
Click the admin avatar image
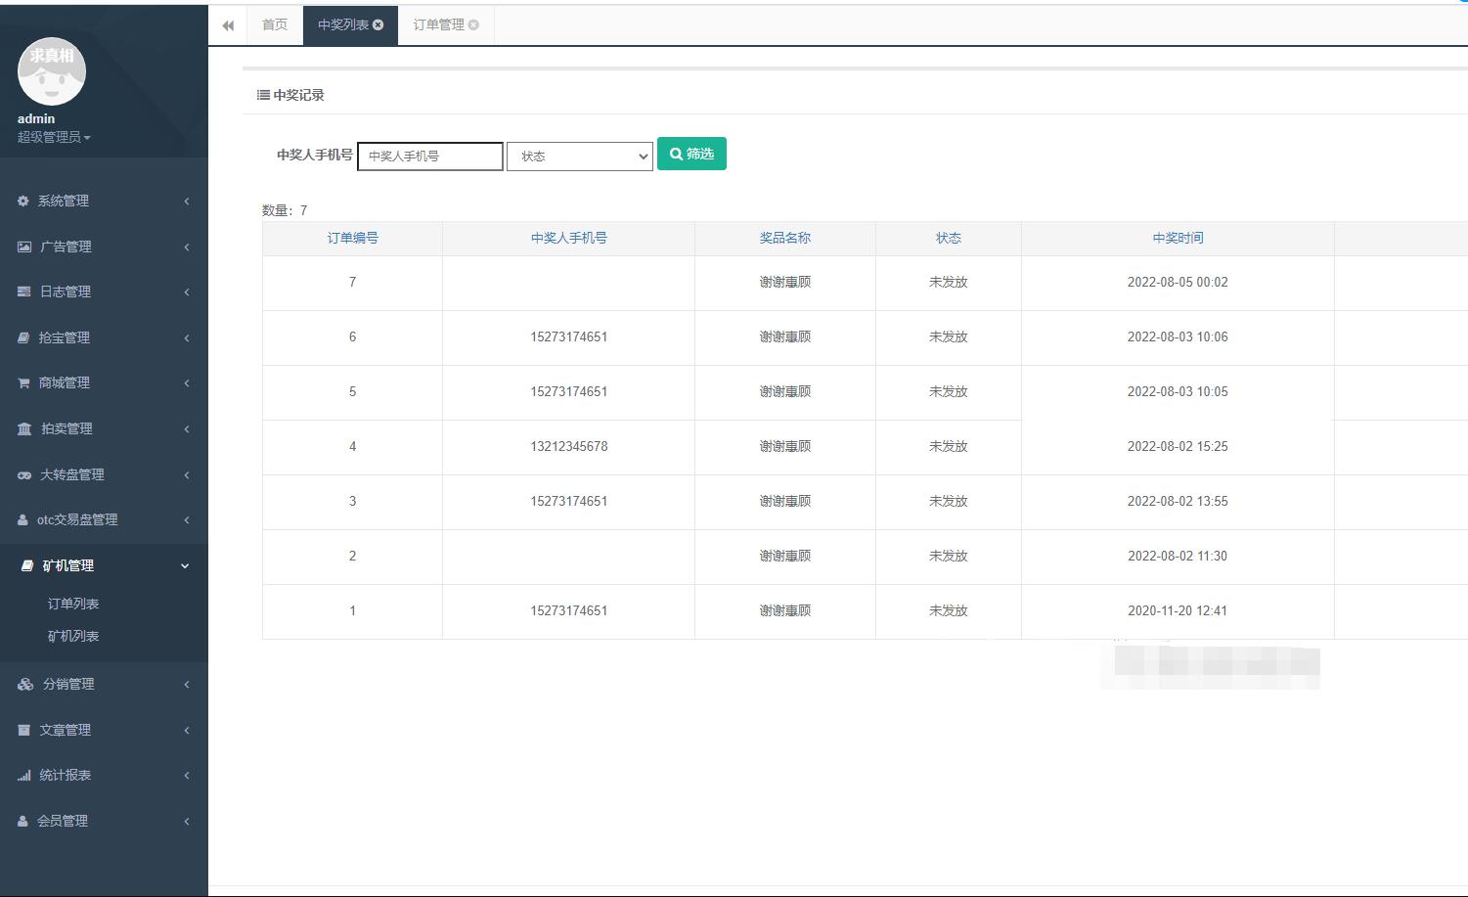click(52, 71)
